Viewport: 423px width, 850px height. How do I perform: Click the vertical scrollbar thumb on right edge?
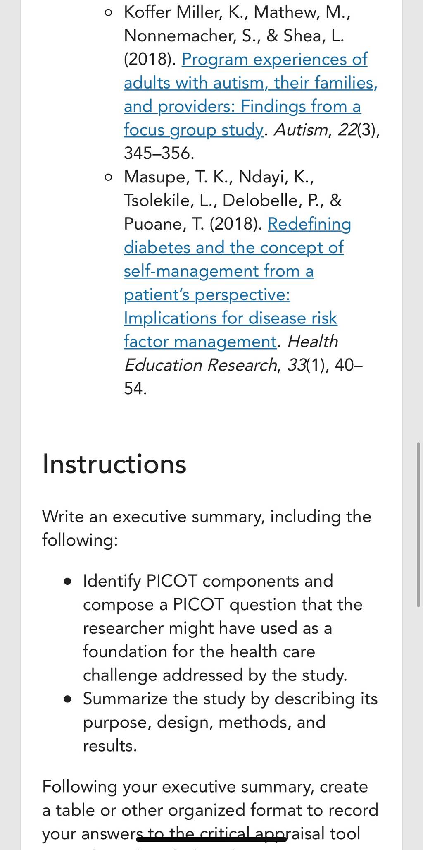[419, 524]
